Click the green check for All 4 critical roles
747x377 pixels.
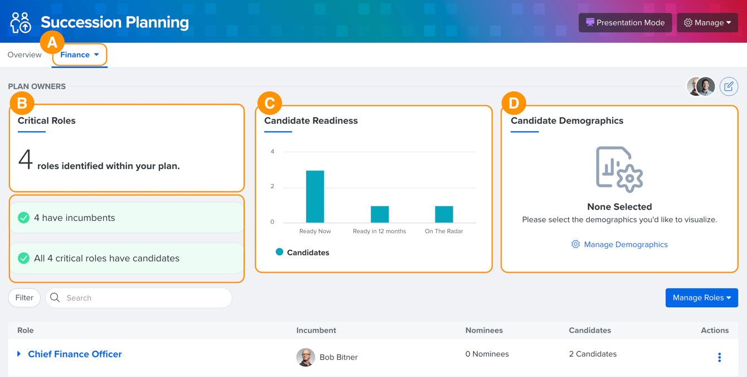coord(23,258)
